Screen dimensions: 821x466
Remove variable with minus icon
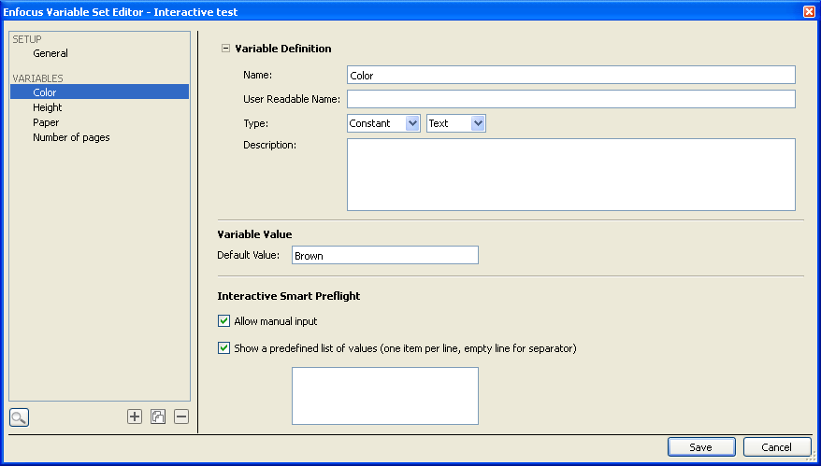(181, 417)
